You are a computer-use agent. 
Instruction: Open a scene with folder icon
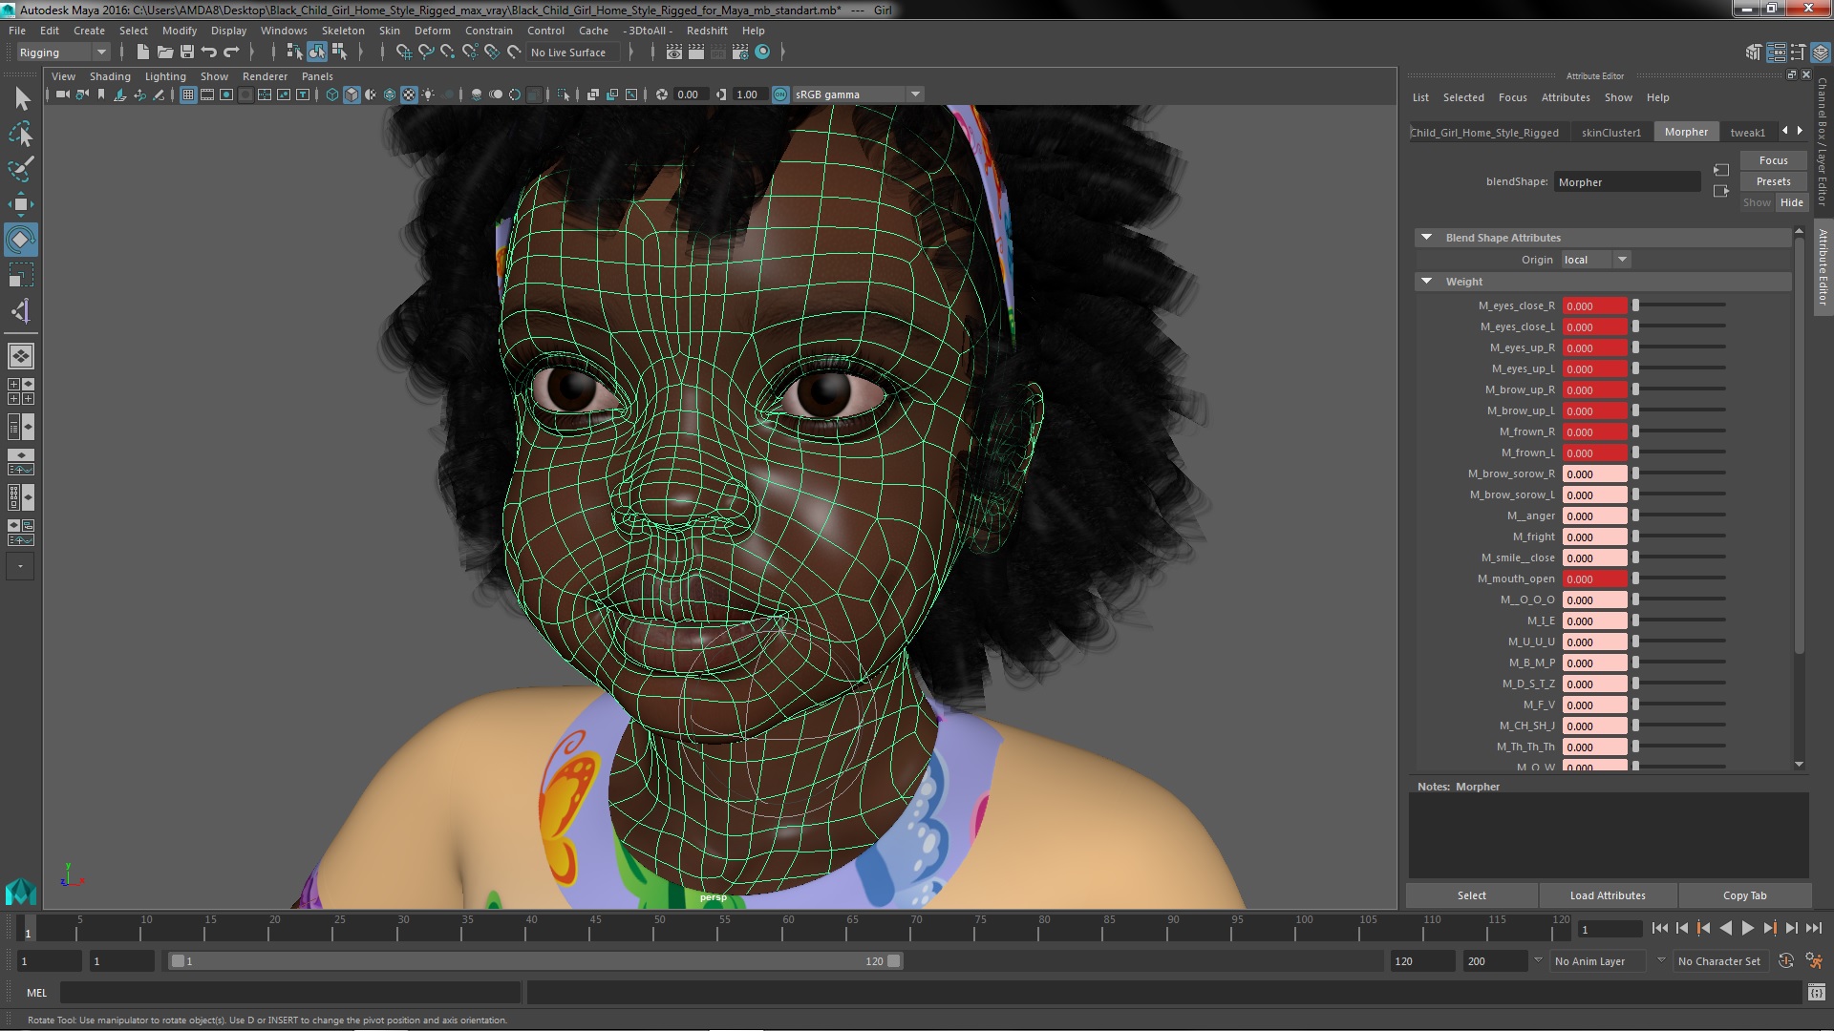165,53
